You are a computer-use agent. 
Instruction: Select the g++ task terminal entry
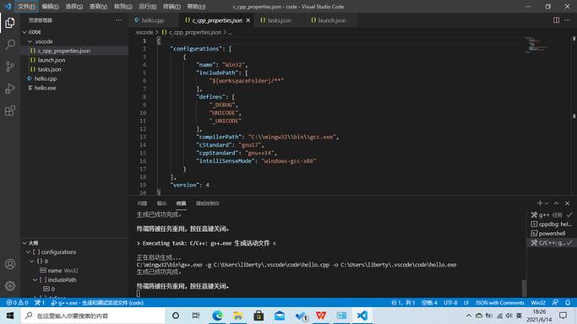click(x=552, y=215)
